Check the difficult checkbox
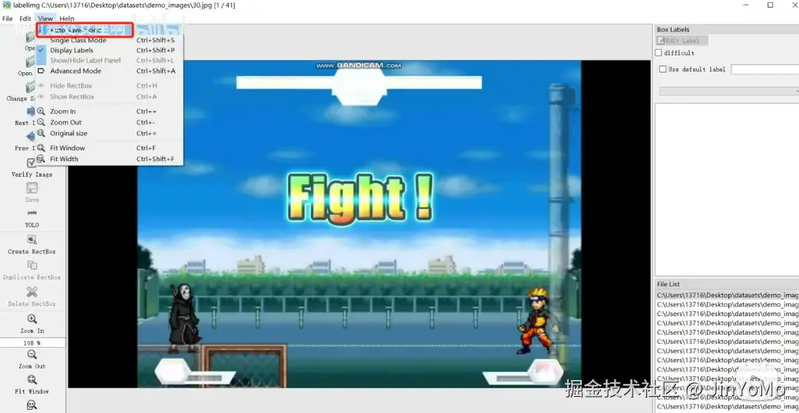The image size is (799, 413). point(659,52)
